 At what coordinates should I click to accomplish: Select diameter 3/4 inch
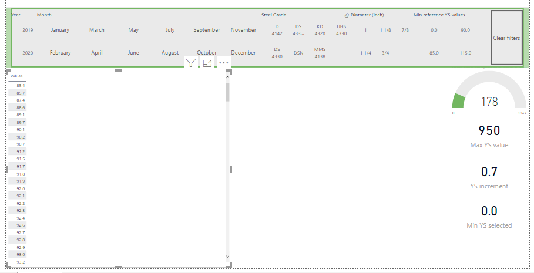385,53
